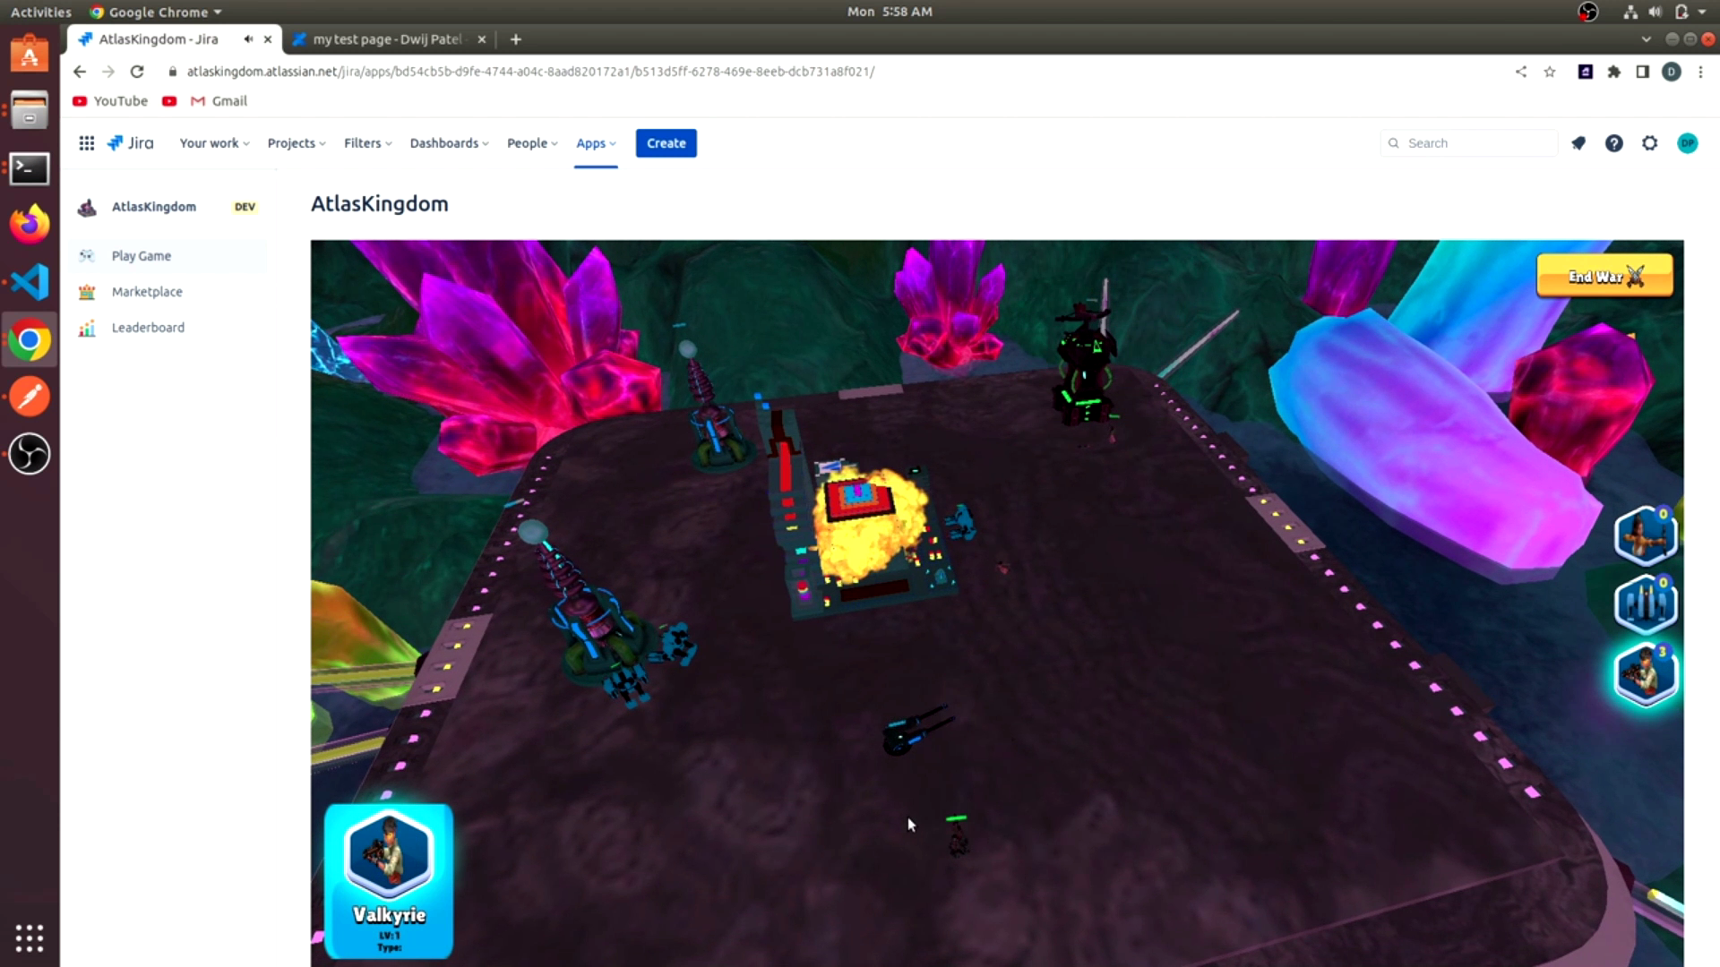The height and width of the screenshot is (967, 1720).
Task: Click the Jira notifications bell icon
Action: point(1578,143)
